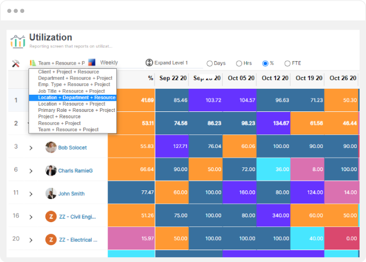Expand the Charls RamieG row

click(31, 171)
